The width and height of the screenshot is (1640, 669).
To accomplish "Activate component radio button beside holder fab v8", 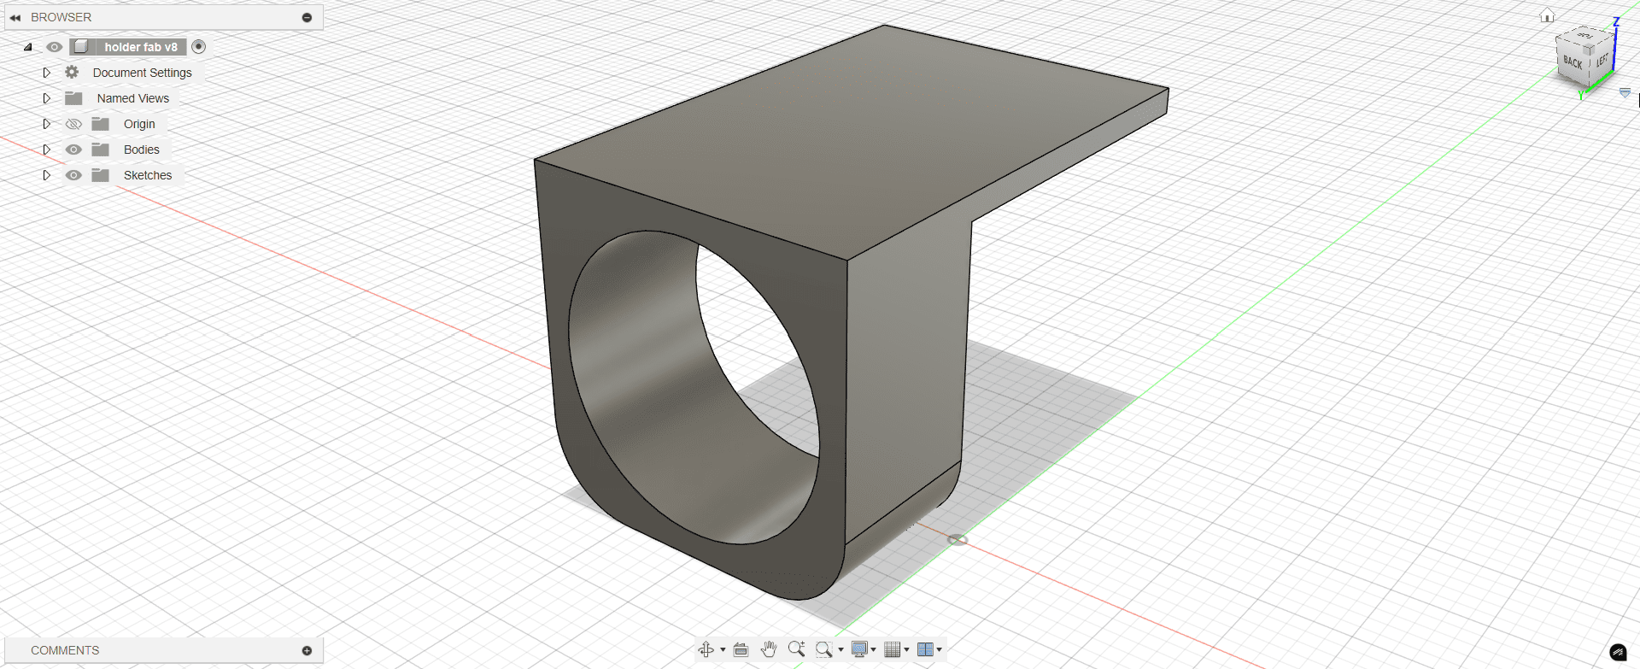I will coord(198,47).
